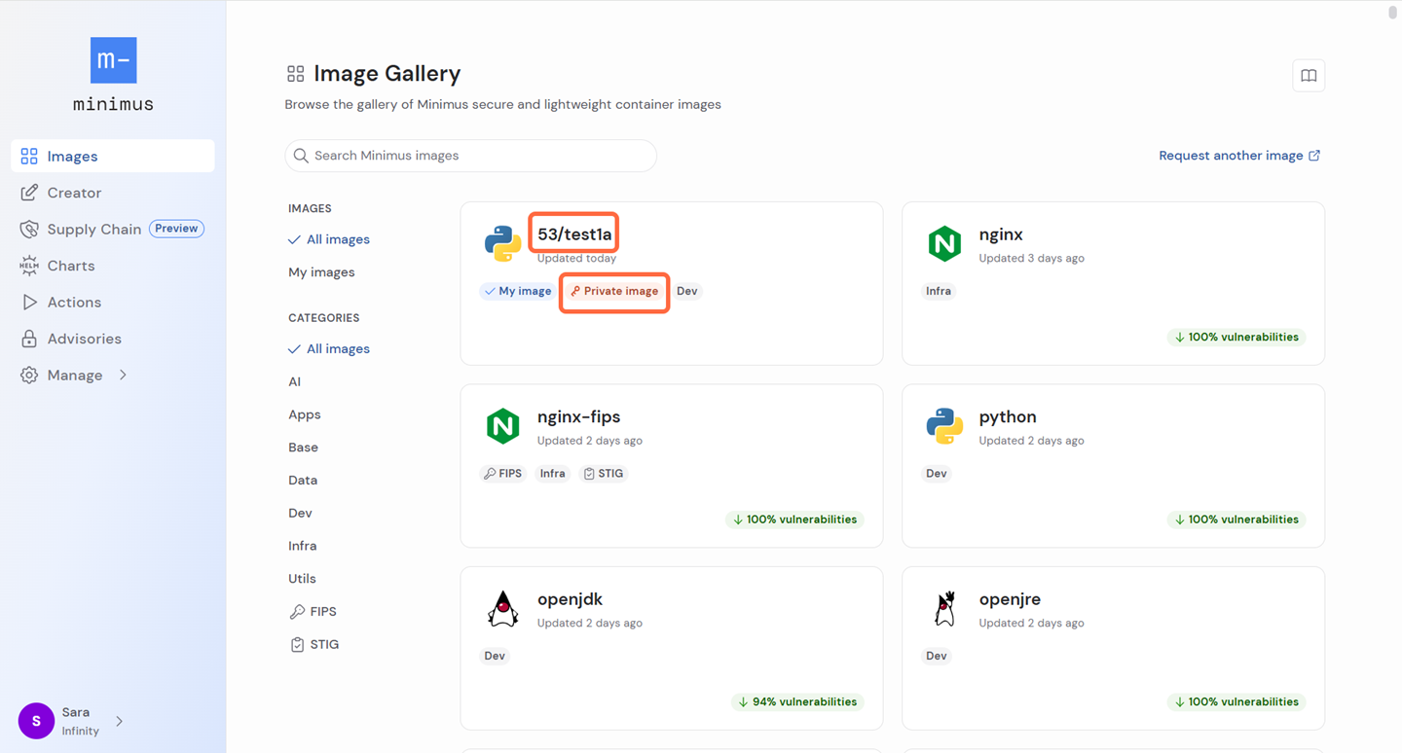Click the Charts helm icon

pyautogui.click(x=29, y=266)
